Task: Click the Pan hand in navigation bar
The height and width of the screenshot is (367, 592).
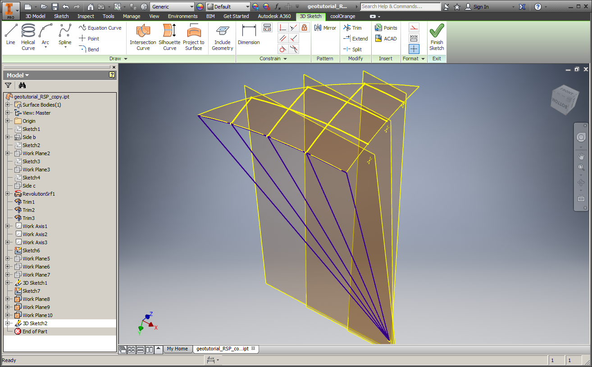Action: (581, 156)
